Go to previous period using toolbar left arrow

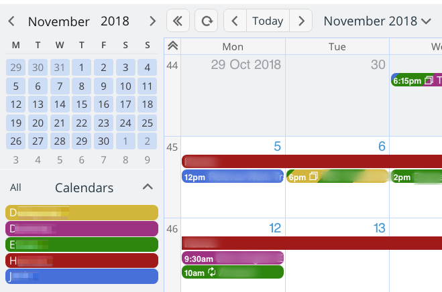(x=235, y=21)
